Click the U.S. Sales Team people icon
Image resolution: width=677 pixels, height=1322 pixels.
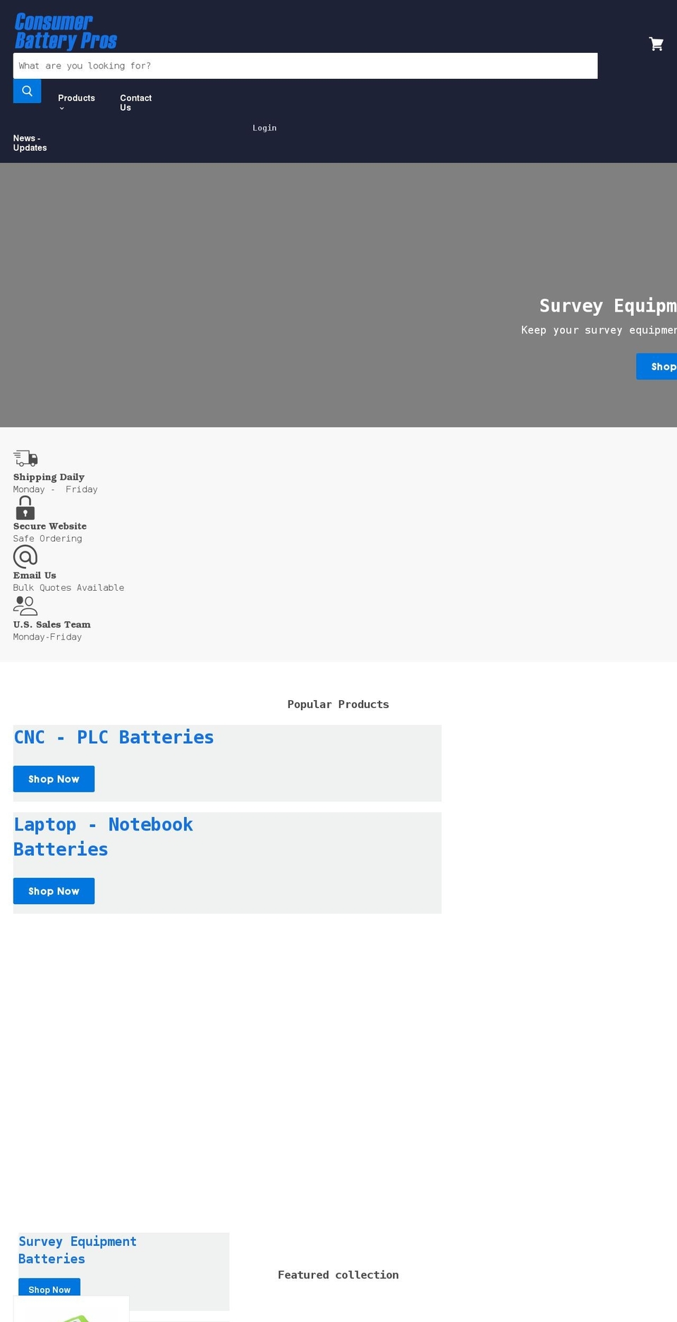click(25, 606)
